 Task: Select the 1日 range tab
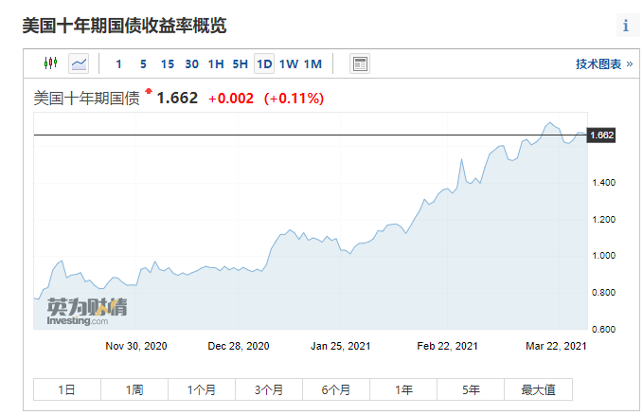click(67, 389)
